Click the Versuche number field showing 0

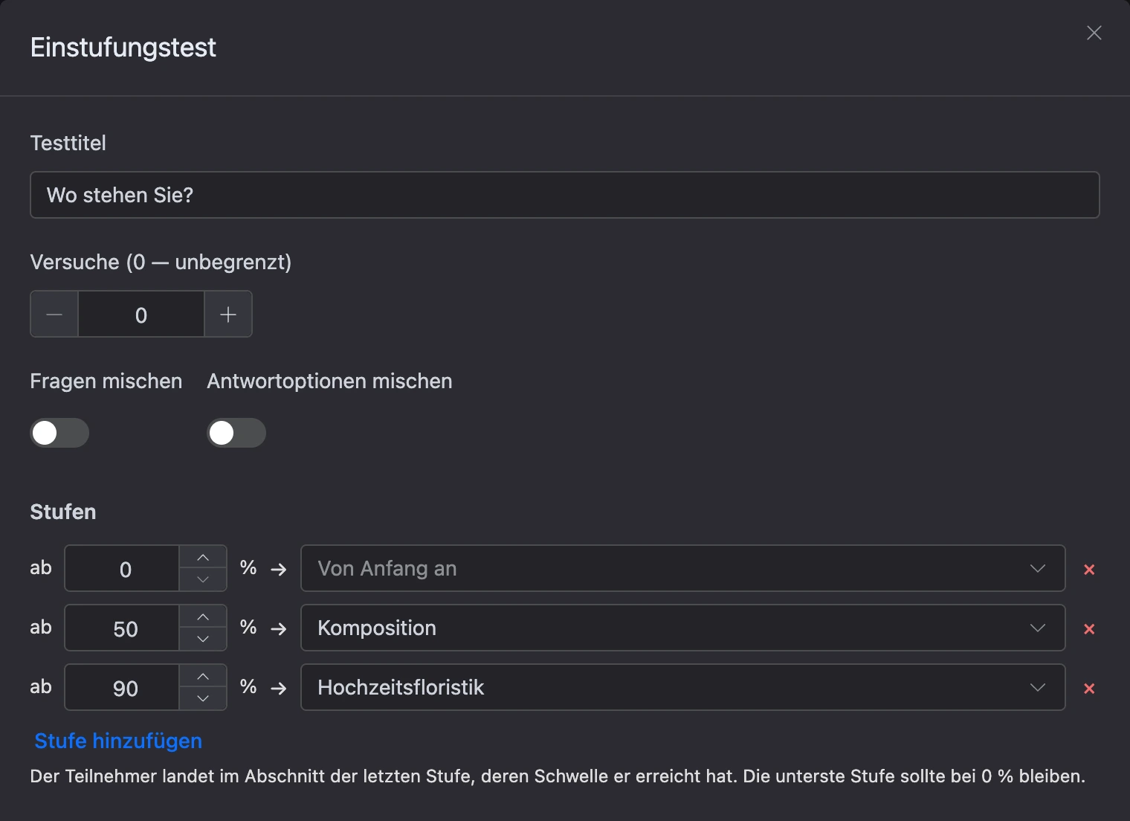point(141,315)
